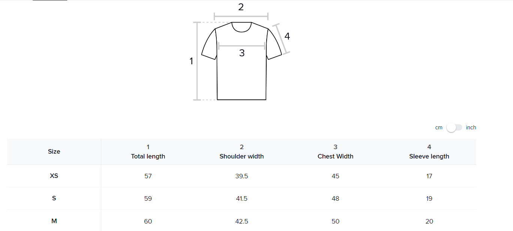513x231 pixels.
Task: Click the M size row label
Action: tap(54, 221)
